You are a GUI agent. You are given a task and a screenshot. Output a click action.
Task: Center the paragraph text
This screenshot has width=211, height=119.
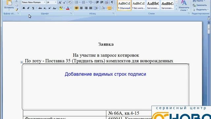coord(81,8)
